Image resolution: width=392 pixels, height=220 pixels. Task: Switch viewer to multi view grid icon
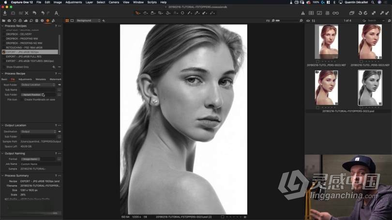click(x=67, y=21)
